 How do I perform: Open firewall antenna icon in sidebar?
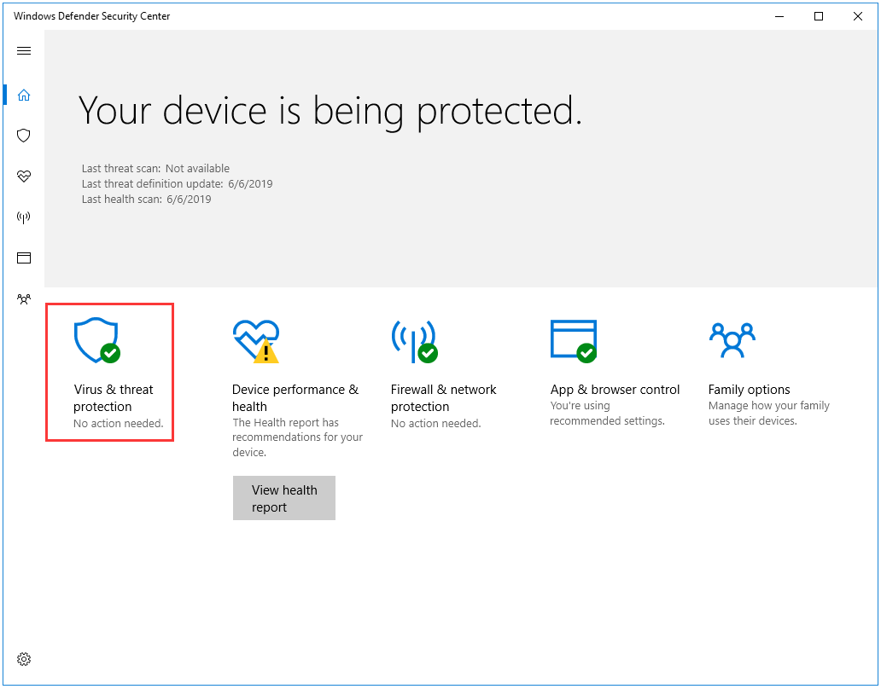24,217
